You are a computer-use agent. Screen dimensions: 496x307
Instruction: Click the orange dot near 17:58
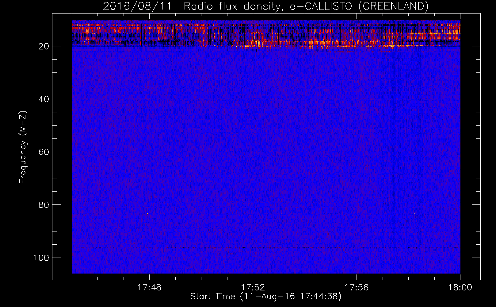pyautogui.click(x=415, y=213)
